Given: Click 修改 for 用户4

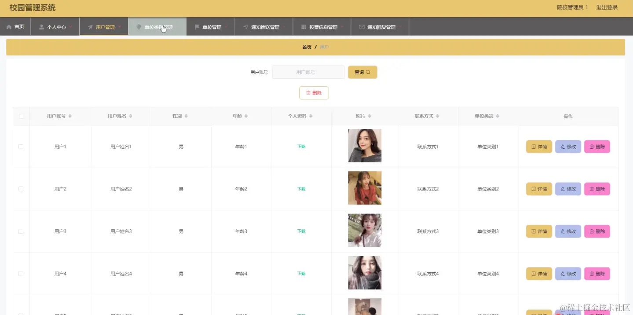Looking at the screenshot, I should click(568, 274).
